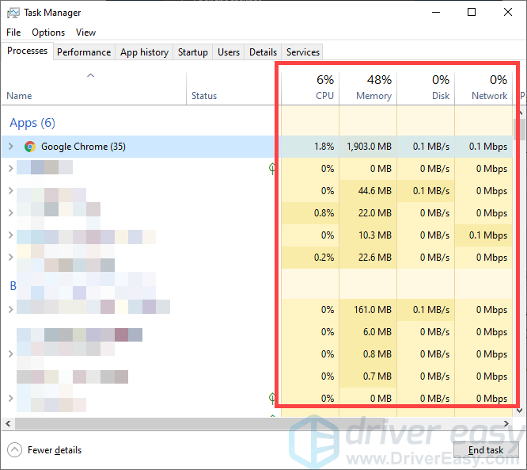Open the View menu
This screenshot has height=470, width=527.
(85, 32)
